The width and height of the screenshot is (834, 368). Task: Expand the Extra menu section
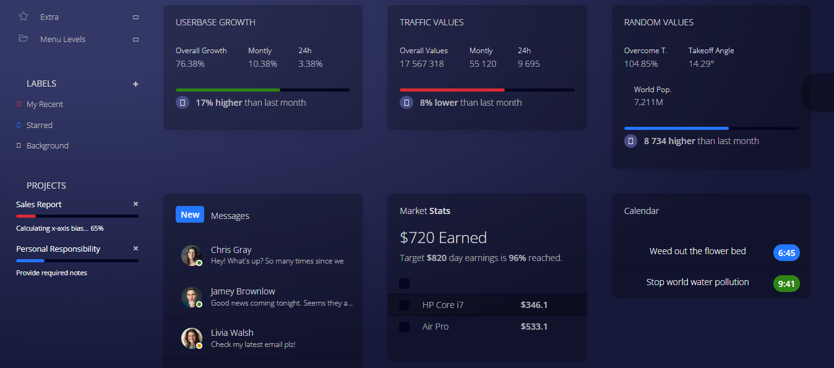coord(135,17)
